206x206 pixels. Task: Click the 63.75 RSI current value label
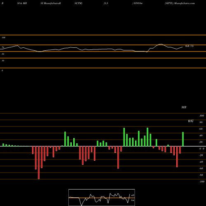tap(190, 46)
